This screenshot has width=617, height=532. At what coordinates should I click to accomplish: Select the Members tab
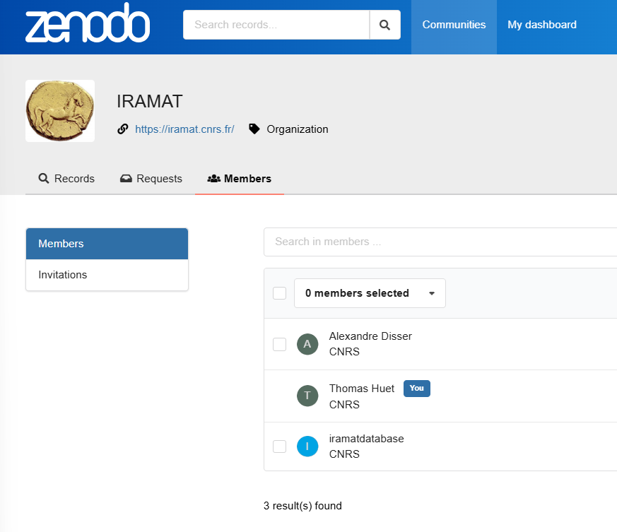coord(240,179)
